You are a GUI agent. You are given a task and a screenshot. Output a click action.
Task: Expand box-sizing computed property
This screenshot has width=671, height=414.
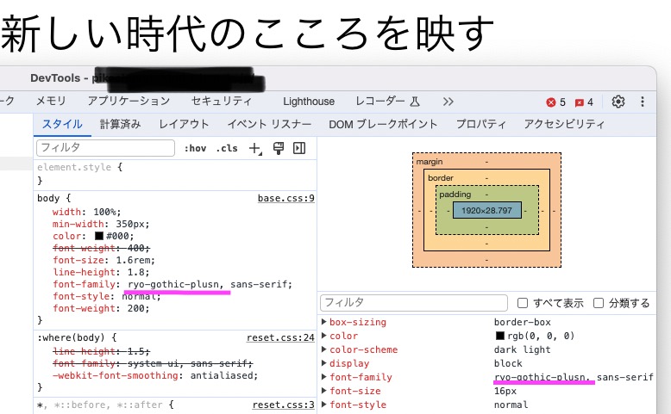pyautogui.click(x=324, y=322)
